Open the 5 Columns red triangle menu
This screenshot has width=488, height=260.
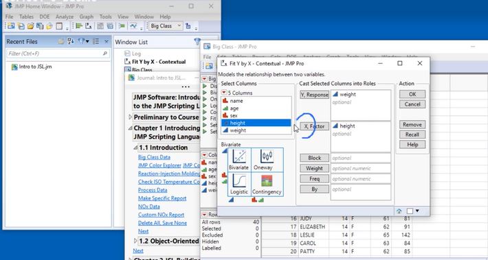[224, 93]
